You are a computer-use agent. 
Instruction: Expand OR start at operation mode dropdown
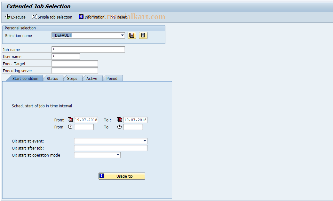[x=118, y=155]
